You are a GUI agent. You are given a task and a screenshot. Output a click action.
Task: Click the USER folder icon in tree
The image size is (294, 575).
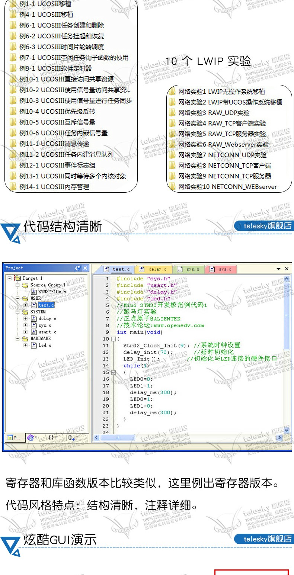coord(25,299)
